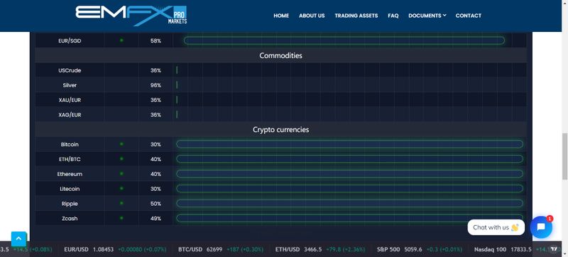Go to the HOME page
568x257 pixels.
click(x=281, y=16)
